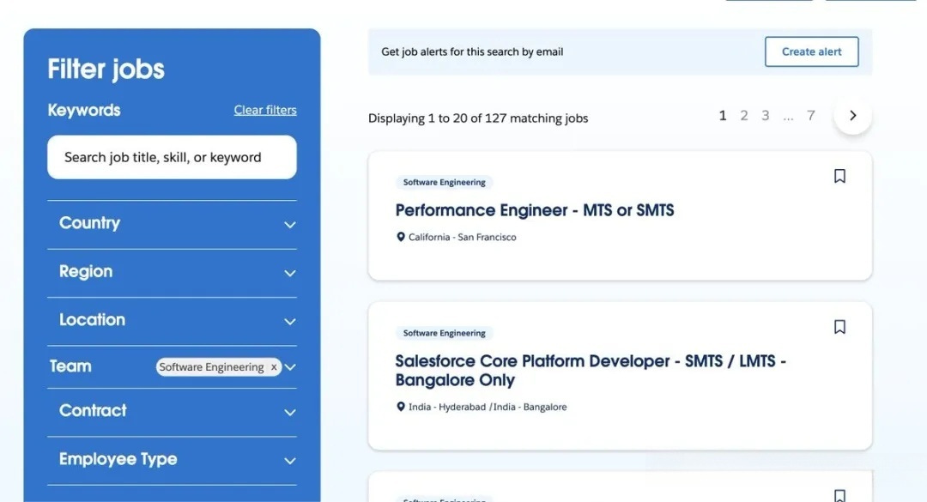Click the Create alert button

[x=811, y=51]
